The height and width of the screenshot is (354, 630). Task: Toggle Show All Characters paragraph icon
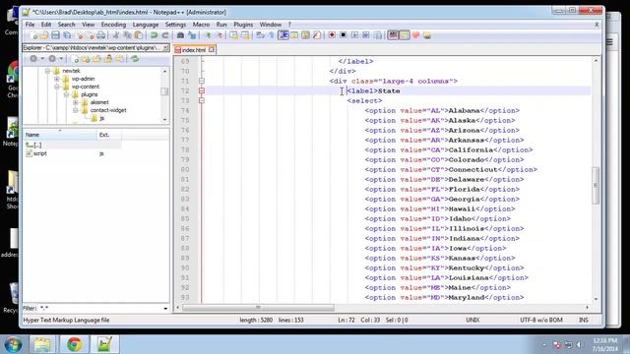pyautogui.click(x=272, y=35)
